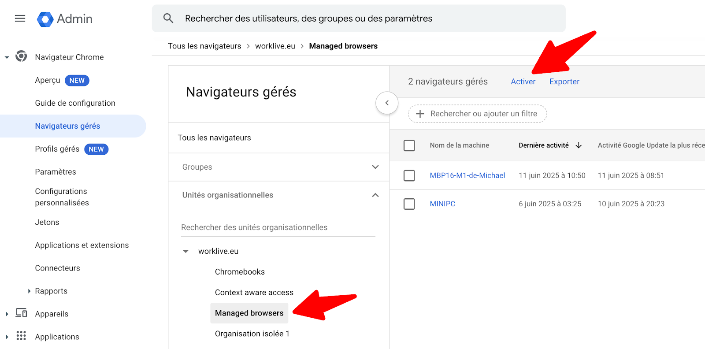Check the select-all header checkbox

pos(409,145)
